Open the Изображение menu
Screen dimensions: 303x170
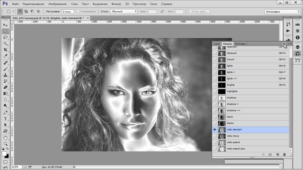[x=57, y=4]
